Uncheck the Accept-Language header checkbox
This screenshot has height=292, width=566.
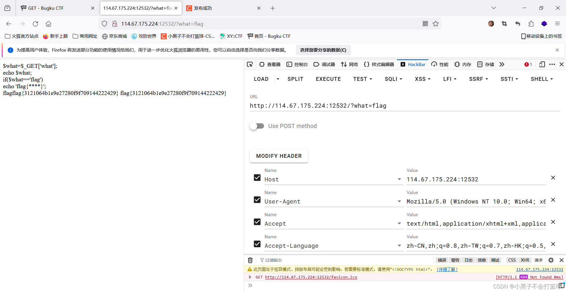click(x=257, y=244)
